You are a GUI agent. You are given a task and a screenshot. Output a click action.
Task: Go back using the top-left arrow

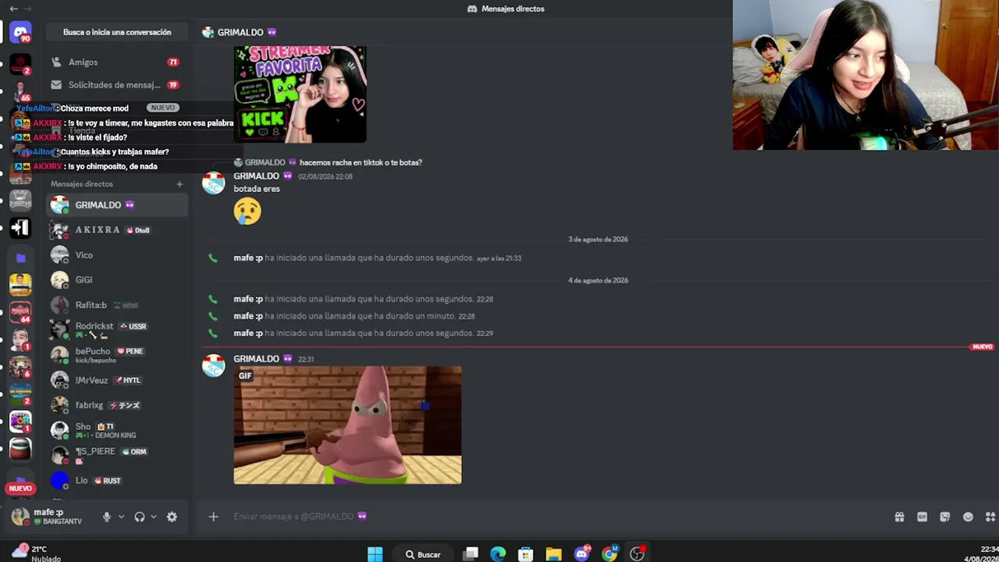[x=13, y=9]
